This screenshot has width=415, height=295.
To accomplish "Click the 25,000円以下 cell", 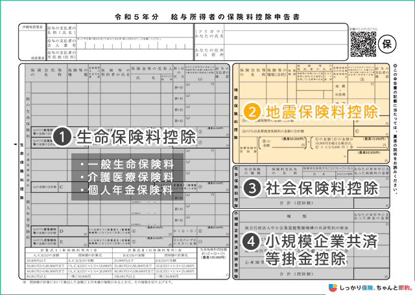I will pyautogui.click(x=134, y=261).
